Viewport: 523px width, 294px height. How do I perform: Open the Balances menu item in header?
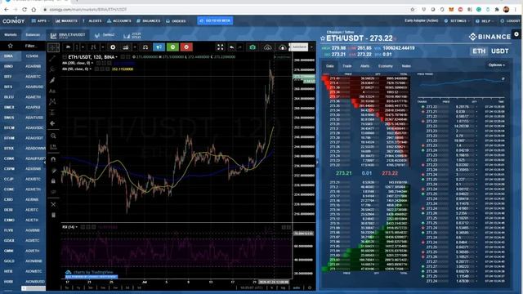(149, 20)
